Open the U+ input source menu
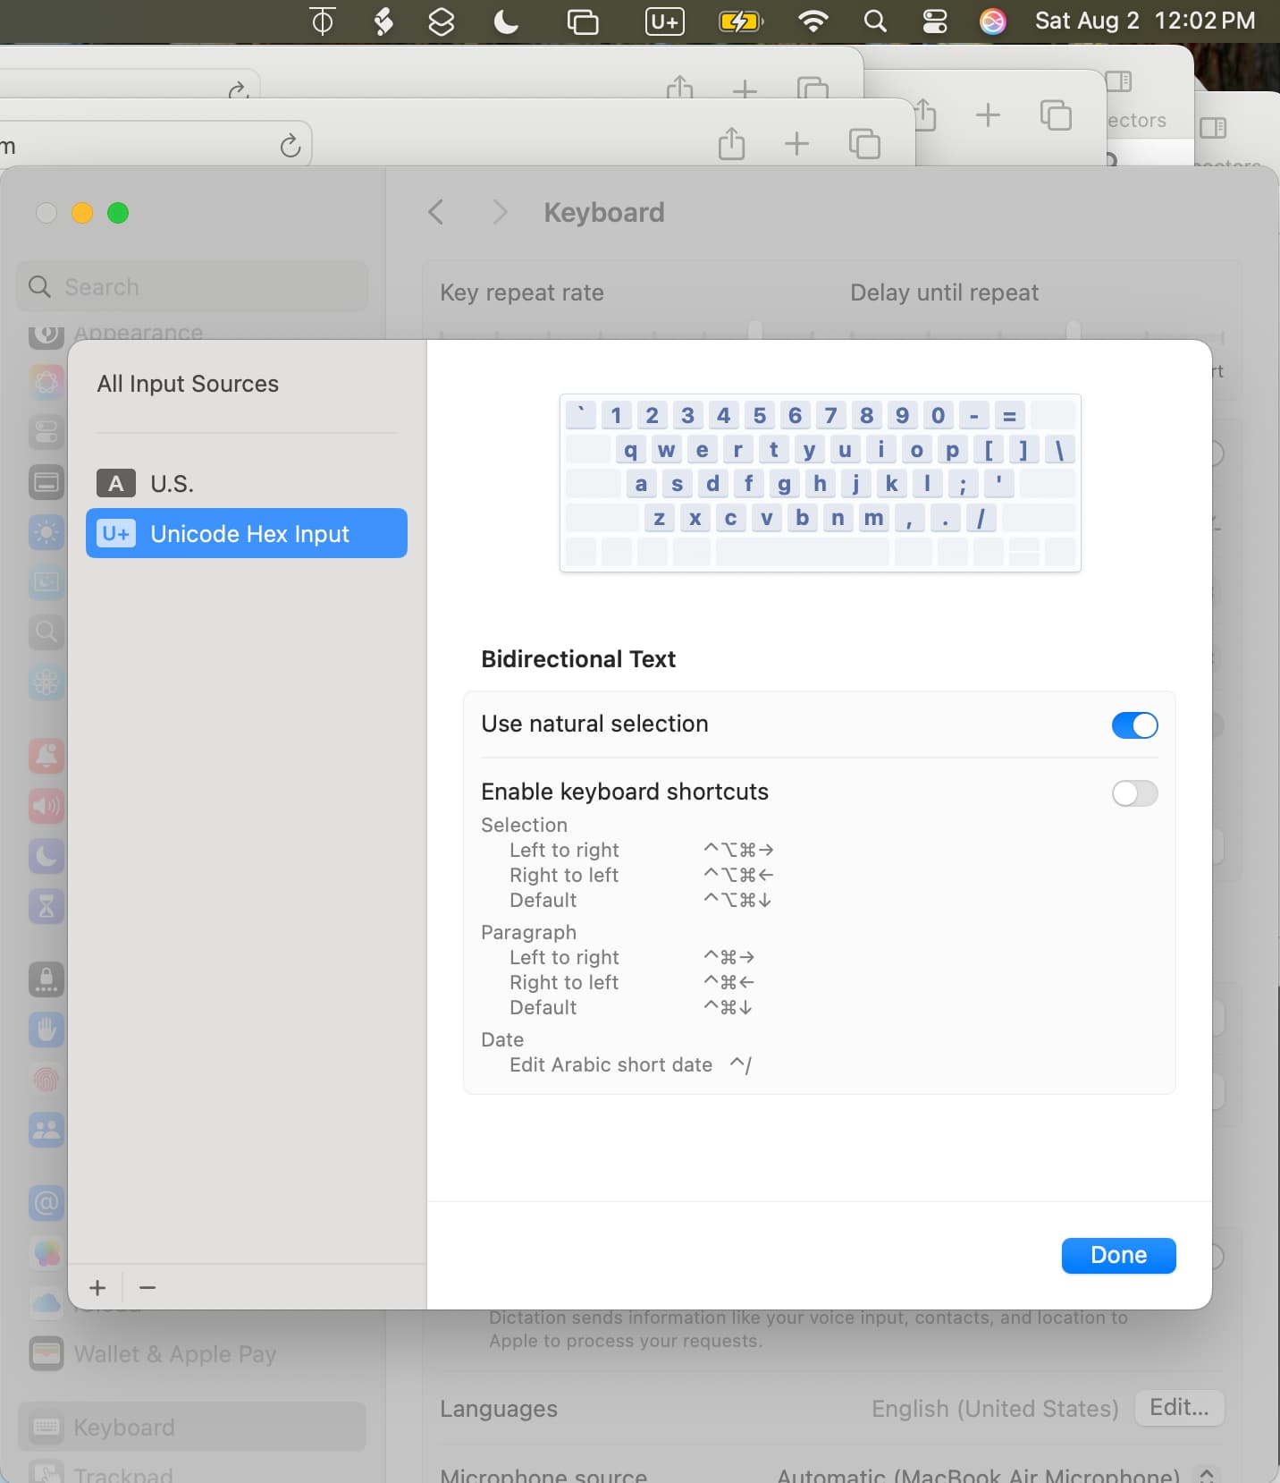The height and width of the screenshot is (1483, 1280). pyautogui.click(x=664, y=21)
